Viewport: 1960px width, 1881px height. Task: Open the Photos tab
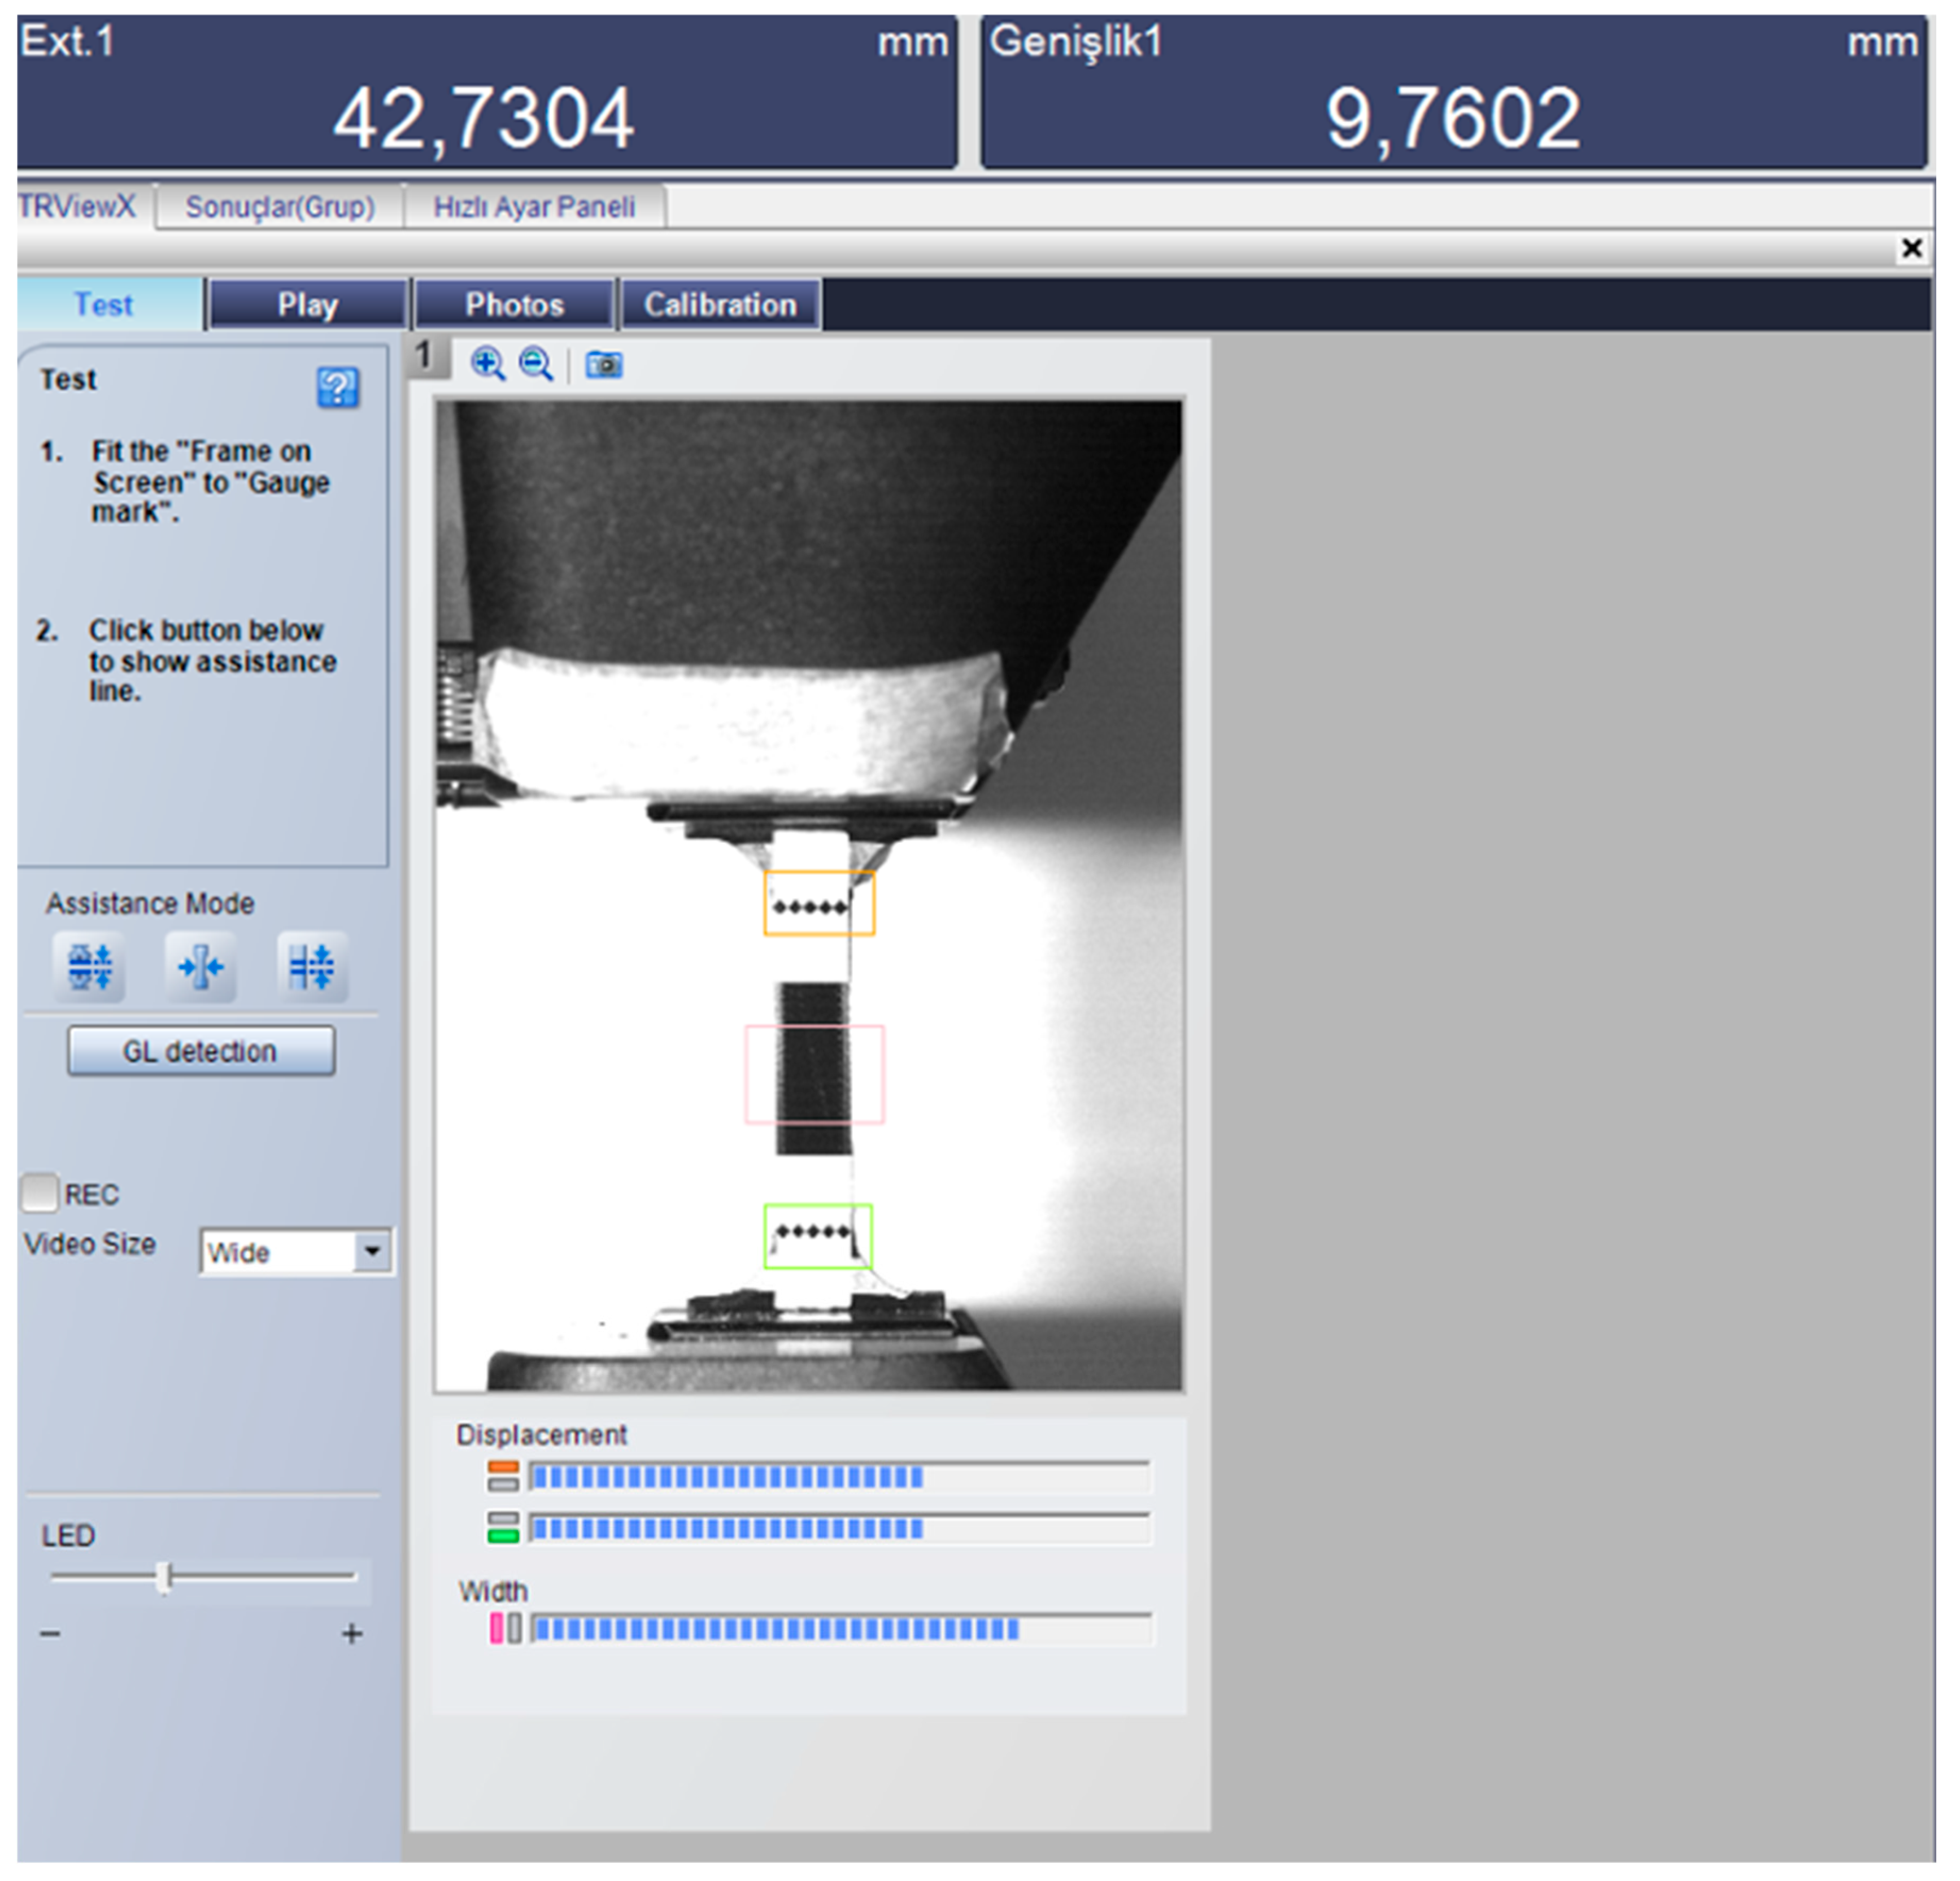click(514, 304)
